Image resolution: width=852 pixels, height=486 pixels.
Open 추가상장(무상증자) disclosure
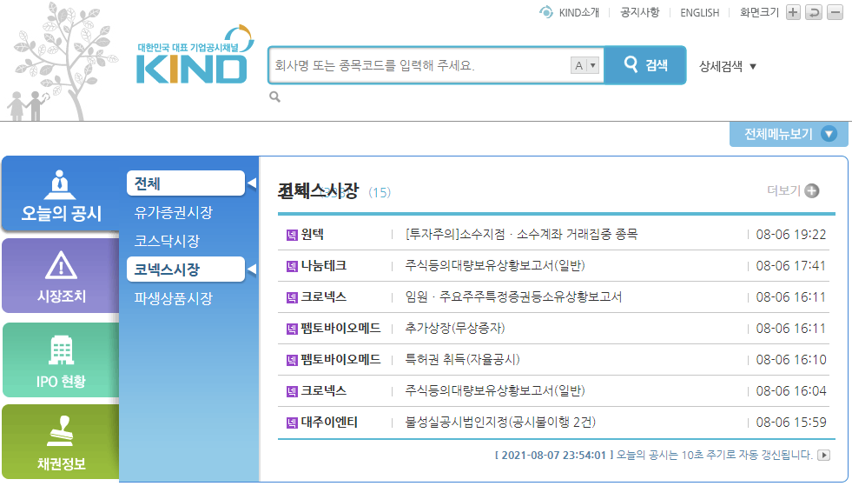point(455,328)
